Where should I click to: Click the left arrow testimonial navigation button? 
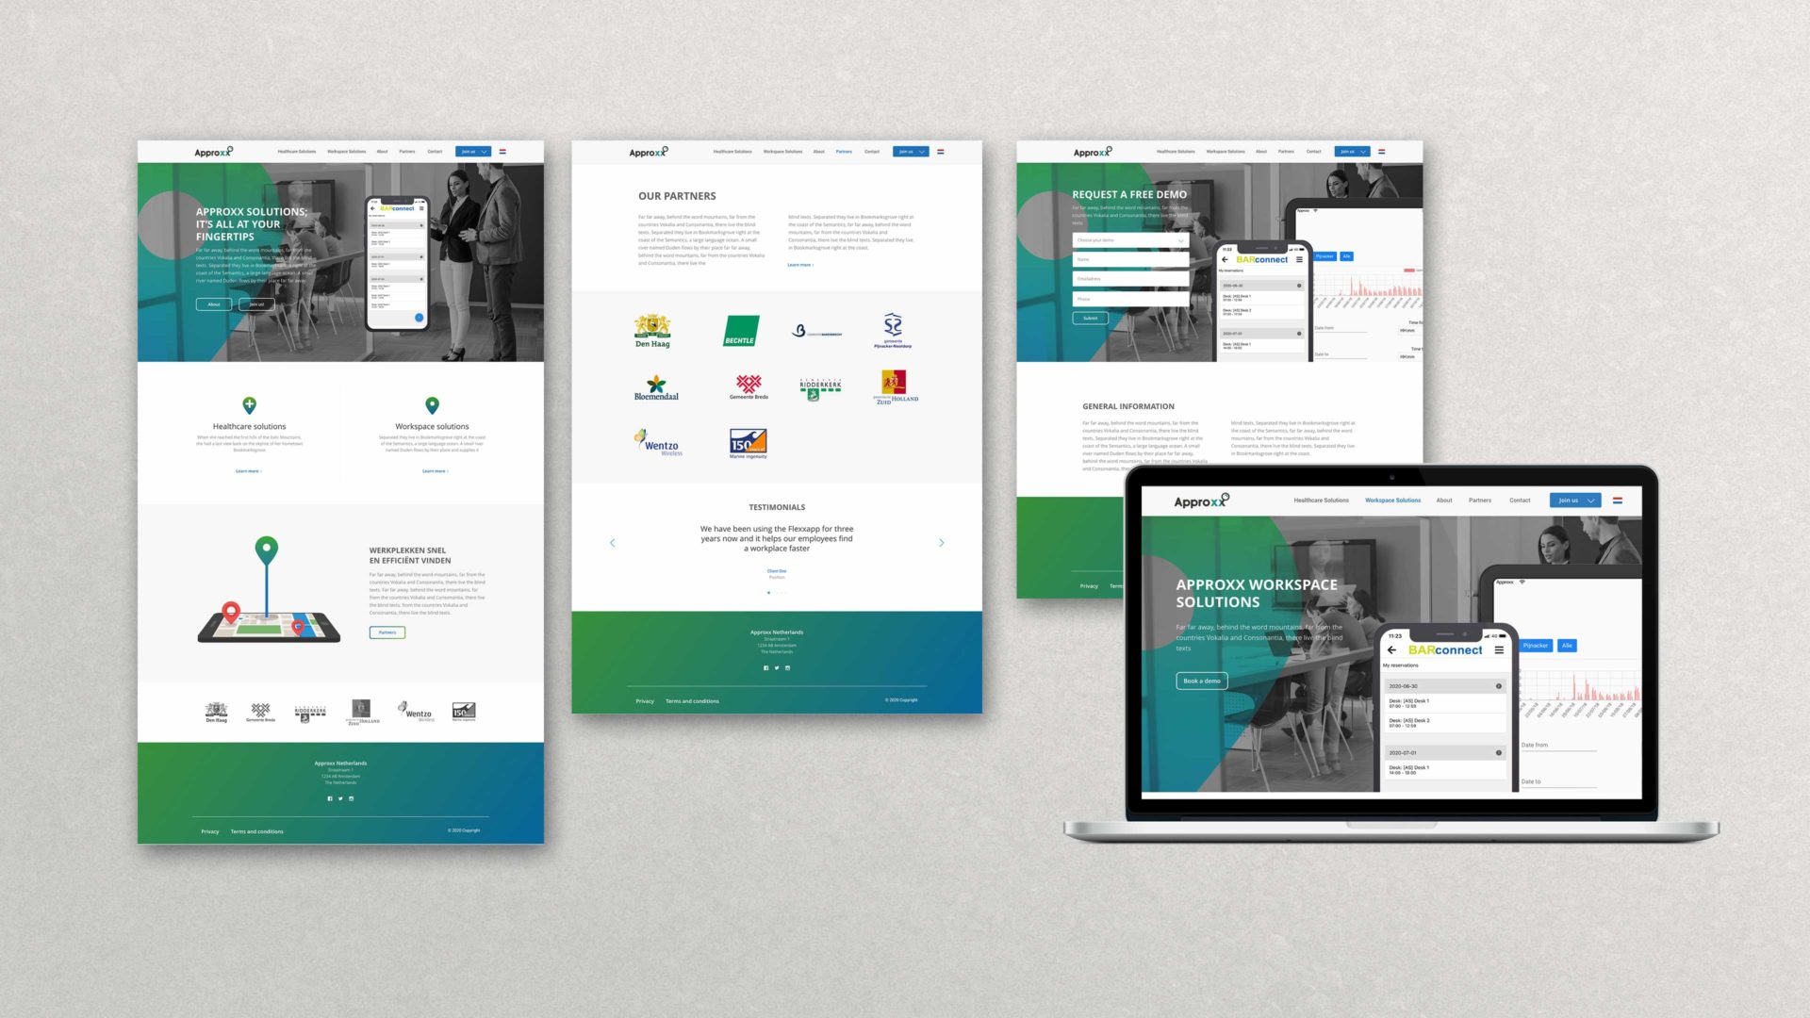coord(613,542)
